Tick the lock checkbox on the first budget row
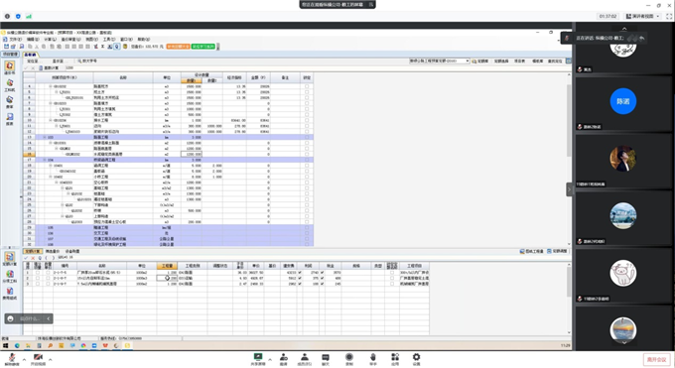Screen dimensions: 675x368 coord(307,86)
